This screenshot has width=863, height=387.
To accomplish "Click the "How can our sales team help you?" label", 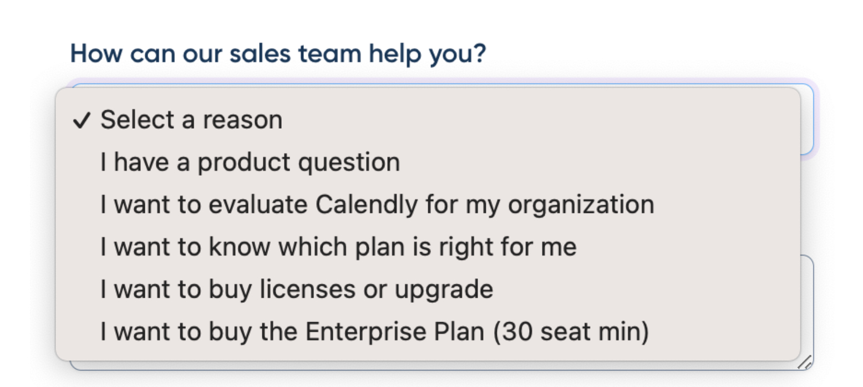I will coord(278,54).
